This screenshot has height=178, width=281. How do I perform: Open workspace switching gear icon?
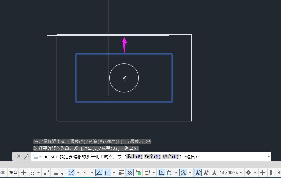248,173
